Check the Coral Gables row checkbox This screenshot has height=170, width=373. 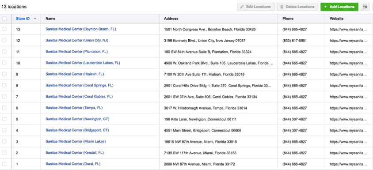tap(4, 97)
